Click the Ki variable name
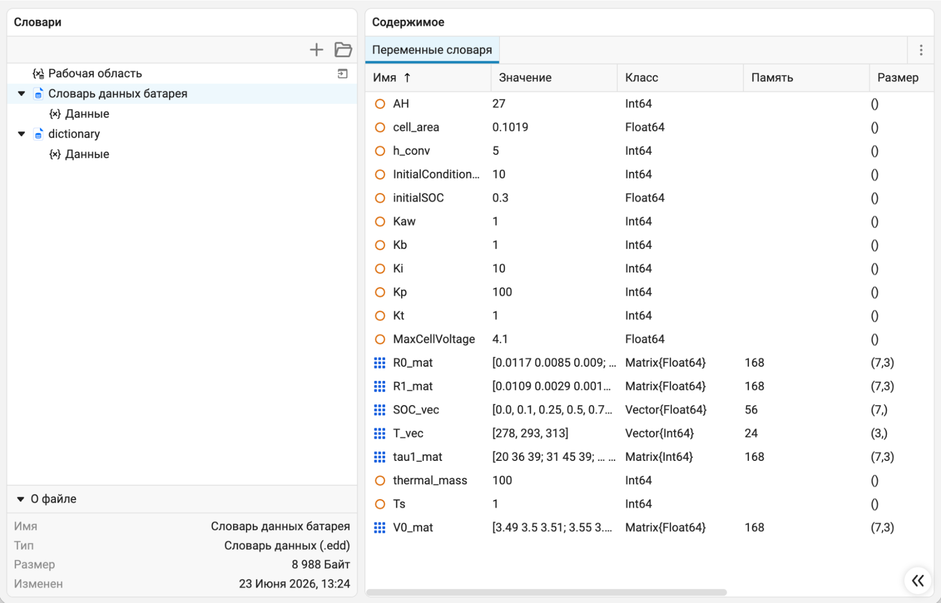Image resolution: width=941 pixels, height=603 pixels. [x=398, y=268]
